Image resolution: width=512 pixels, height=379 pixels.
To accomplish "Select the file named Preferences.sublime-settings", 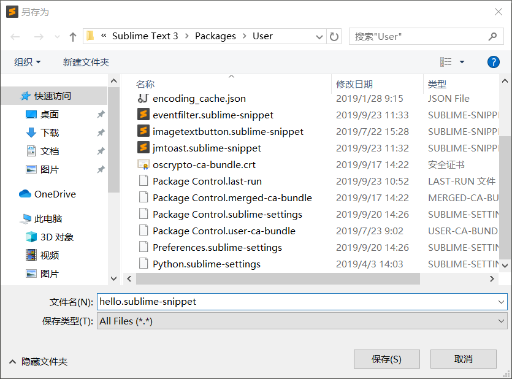I will [x=217, y=247].
